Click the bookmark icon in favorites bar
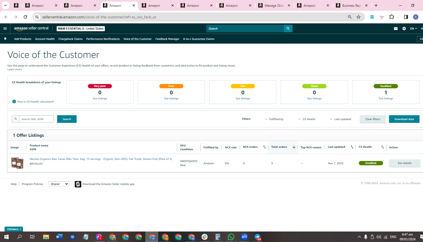Viewport: 423px width, 242px height. 5,39
